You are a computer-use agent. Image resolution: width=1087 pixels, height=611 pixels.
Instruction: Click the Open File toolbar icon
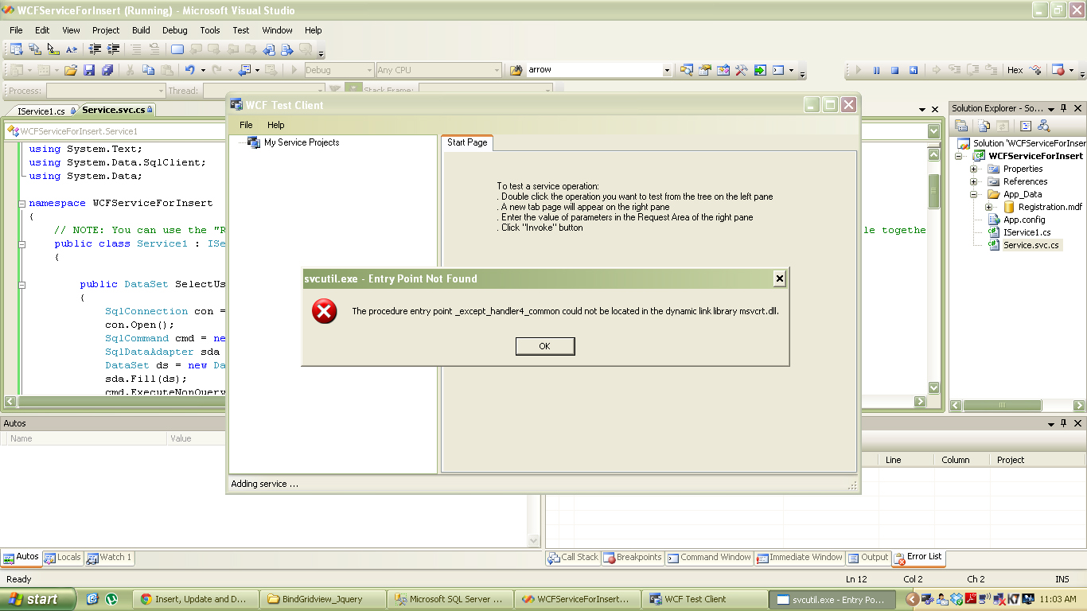pos(71,70)
